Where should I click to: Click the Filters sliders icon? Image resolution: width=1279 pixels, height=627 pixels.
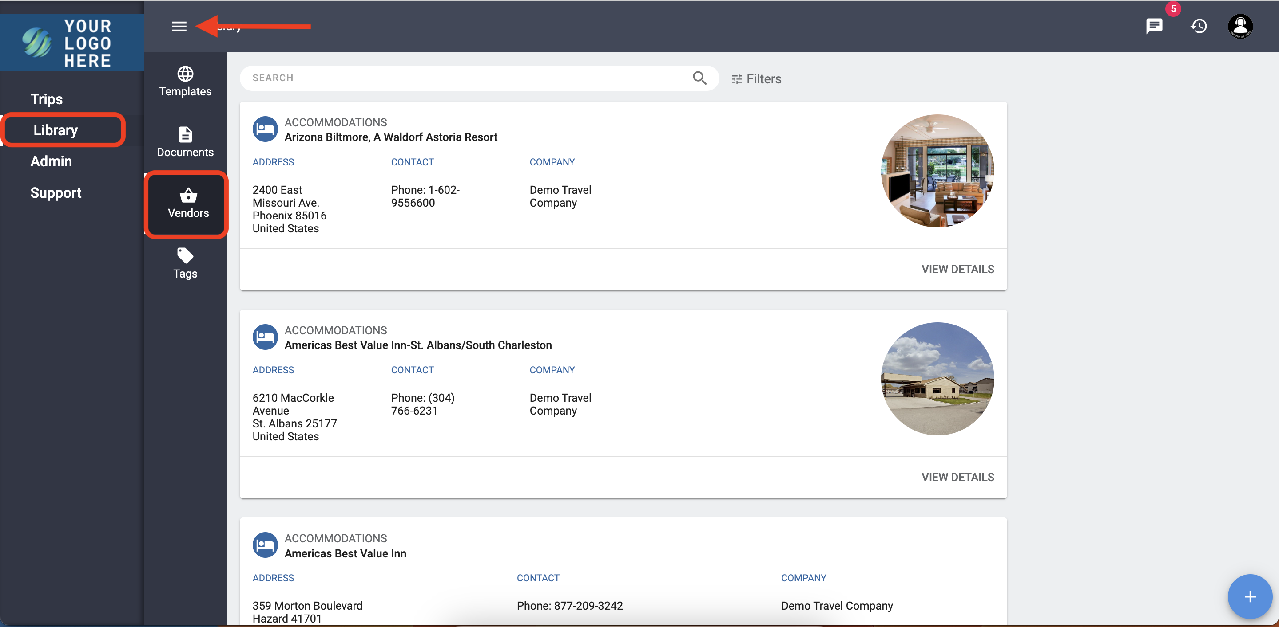coord(737,79)
